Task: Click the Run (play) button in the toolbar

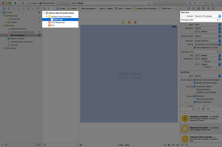Action: (16, 3)
